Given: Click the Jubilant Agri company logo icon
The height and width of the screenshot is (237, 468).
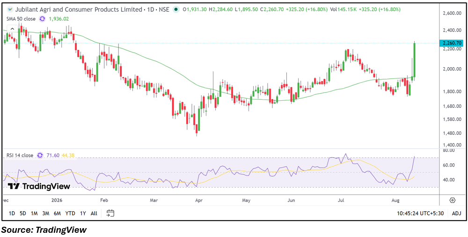Looking at the screenshot, I should (x=10, y=9).
